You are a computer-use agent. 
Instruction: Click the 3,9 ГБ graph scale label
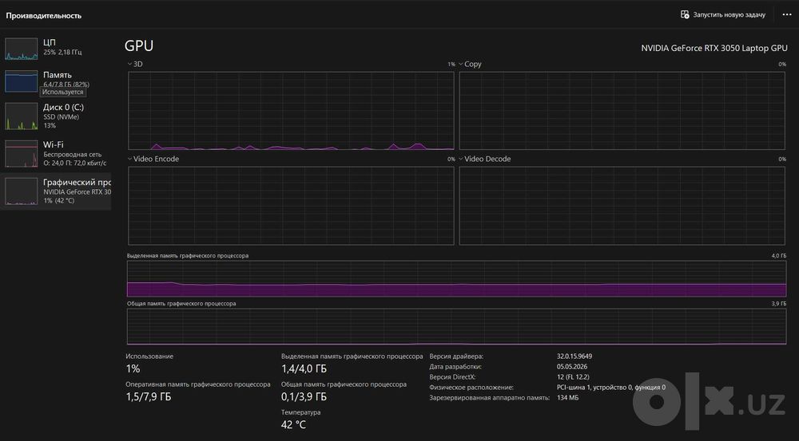[778, 304]
